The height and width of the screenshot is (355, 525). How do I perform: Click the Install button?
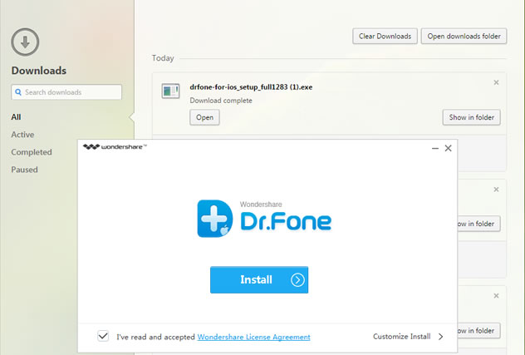[258, 280]
